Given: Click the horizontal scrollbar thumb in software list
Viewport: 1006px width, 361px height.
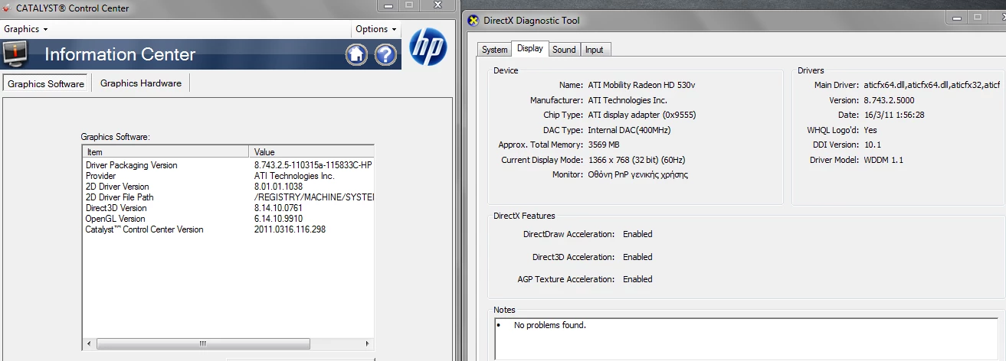Looking at the screenshot, I should click(x=202, y=344).
